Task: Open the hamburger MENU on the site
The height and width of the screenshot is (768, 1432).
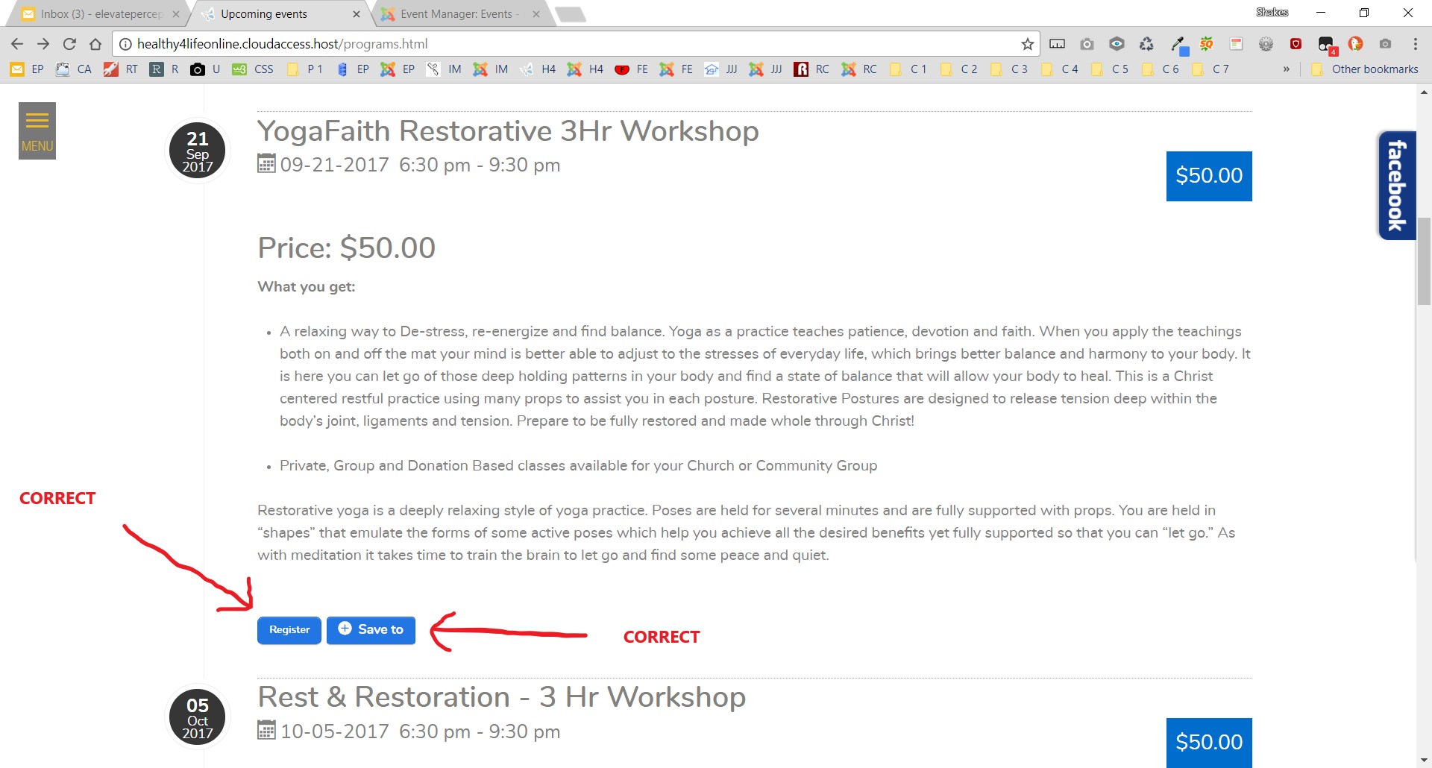Action: (37, 130)
